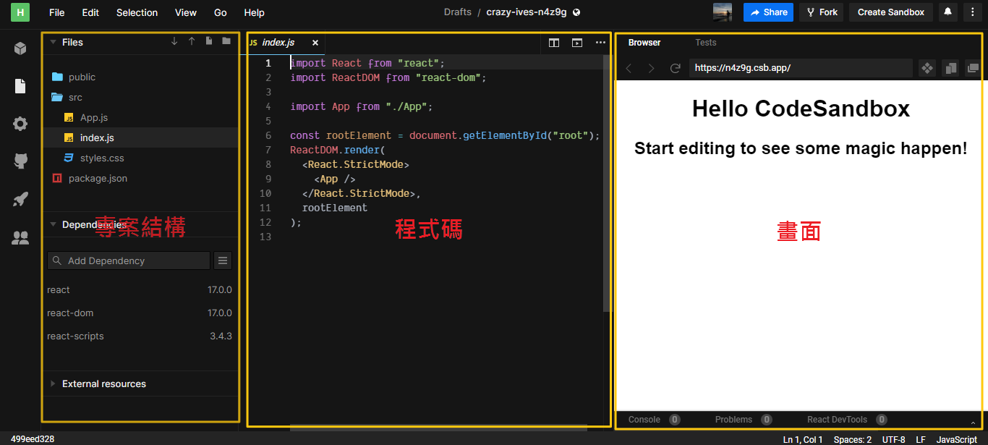
Task: Open the Problems panel
Action: coord(733,420)
